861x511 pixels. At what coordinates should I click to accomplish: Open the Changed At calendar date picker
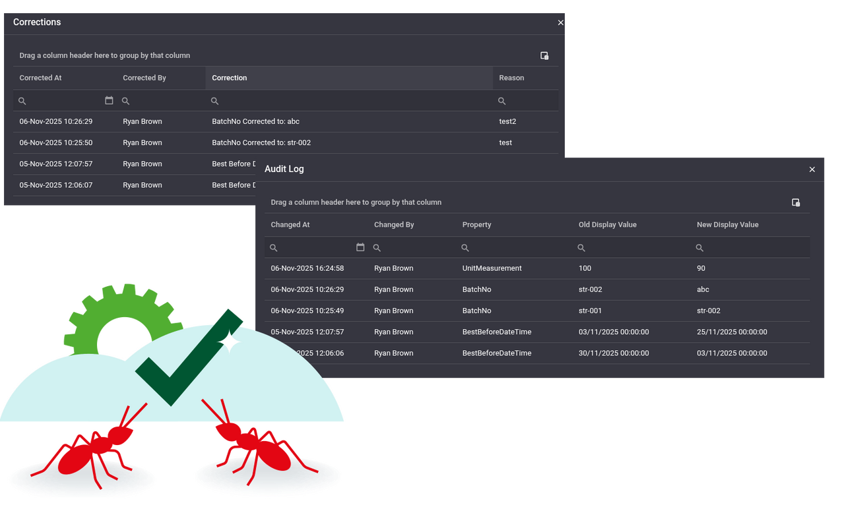coord(360,247)
